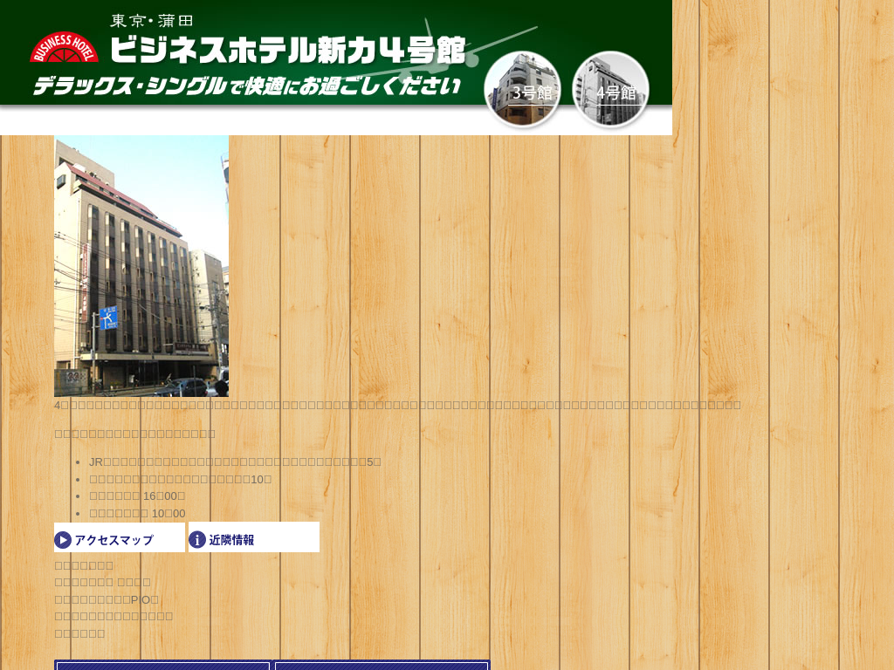This screenshot has width=894, height=670.
Task: Click the 東京・蒲田 text in header
Action: (151, 21)
